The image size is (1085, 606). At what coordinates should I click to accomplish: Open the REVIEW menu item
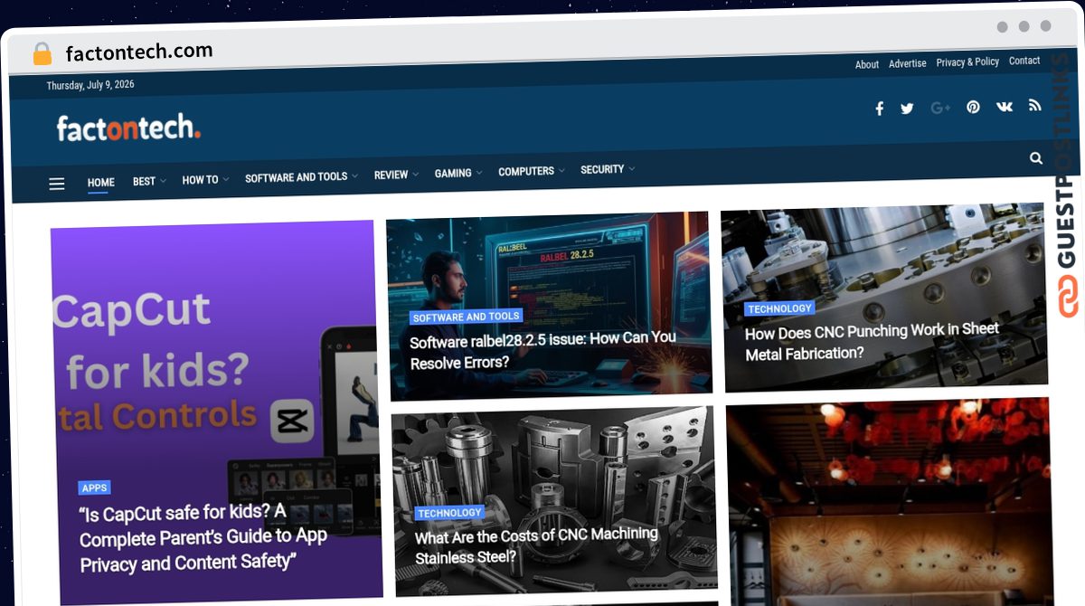coord(391,175)
